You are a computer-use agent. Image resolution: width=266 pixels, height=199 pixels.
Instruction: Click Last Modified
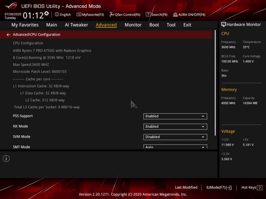pos(186,188)
